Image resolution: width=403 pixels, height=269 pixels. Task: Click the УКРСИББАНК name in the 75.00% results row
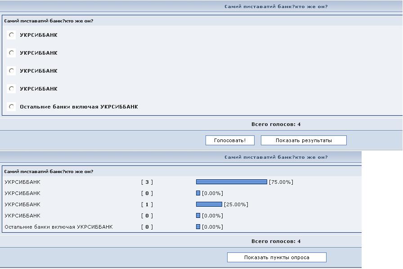point(22,182)
